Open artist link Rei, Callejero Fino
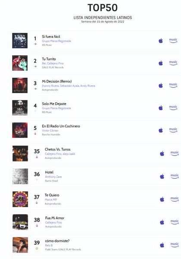This screenshot has width=181, height=259. click(53, 63)
